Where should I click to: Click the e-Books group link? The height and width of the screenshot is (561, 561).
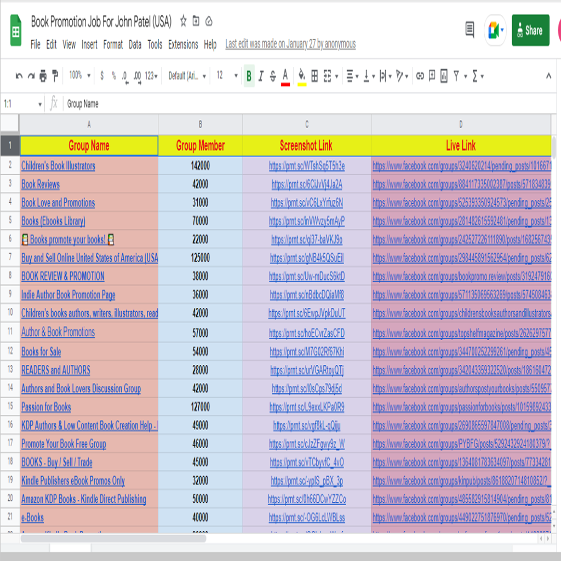pyautogui.click(x=32, y=517)
